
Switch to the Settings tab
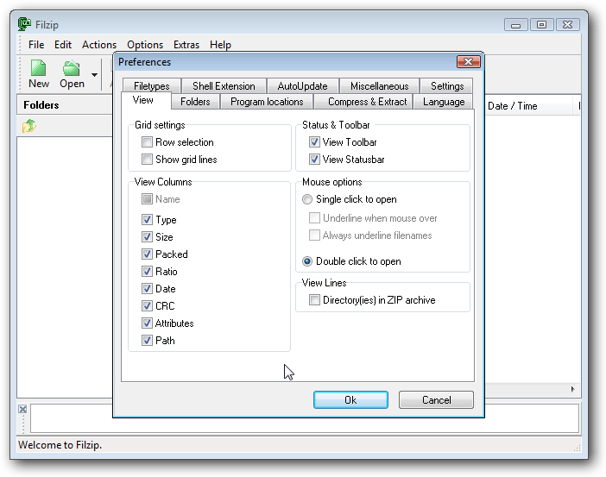(447, 85)
